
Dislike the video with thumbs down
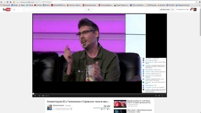click(x=108, y=109)
